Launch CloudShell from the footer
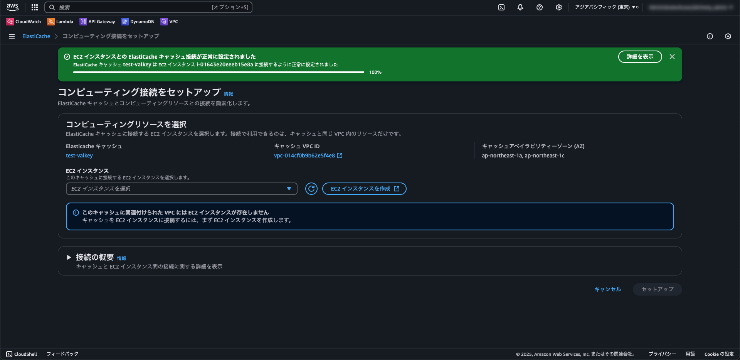The height and width of the screenshot is (360, 740). [x=21, y=354]
